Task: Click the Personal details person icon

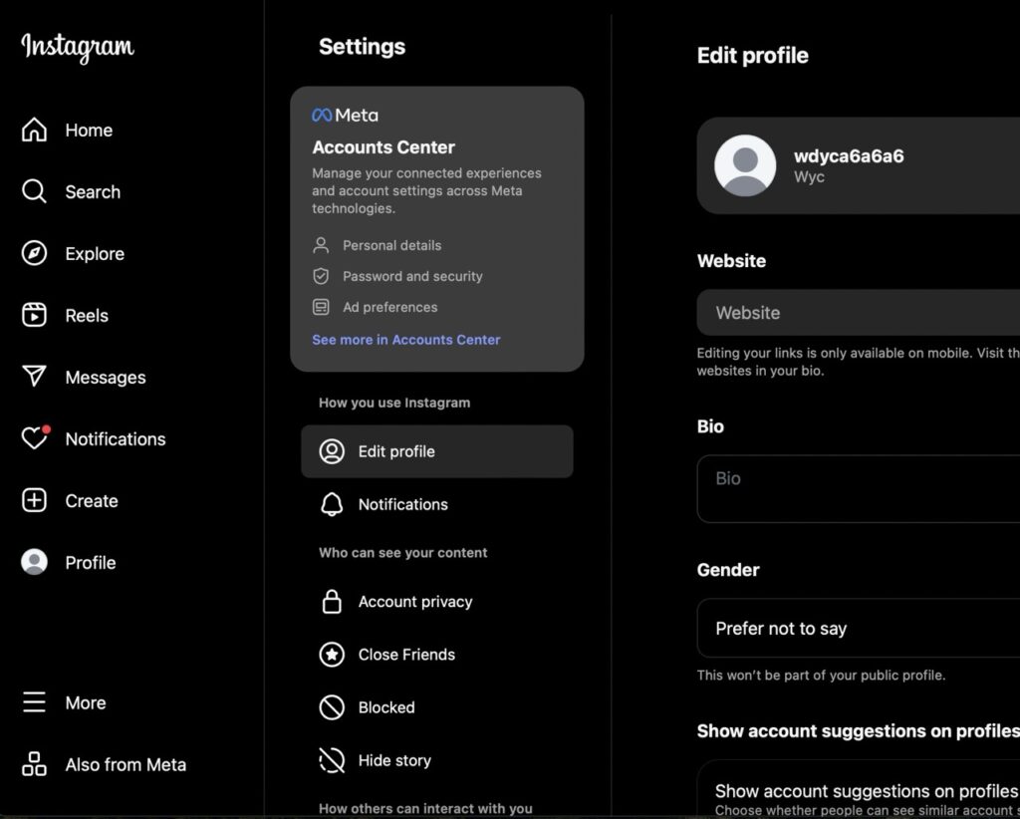Action: 321,245
